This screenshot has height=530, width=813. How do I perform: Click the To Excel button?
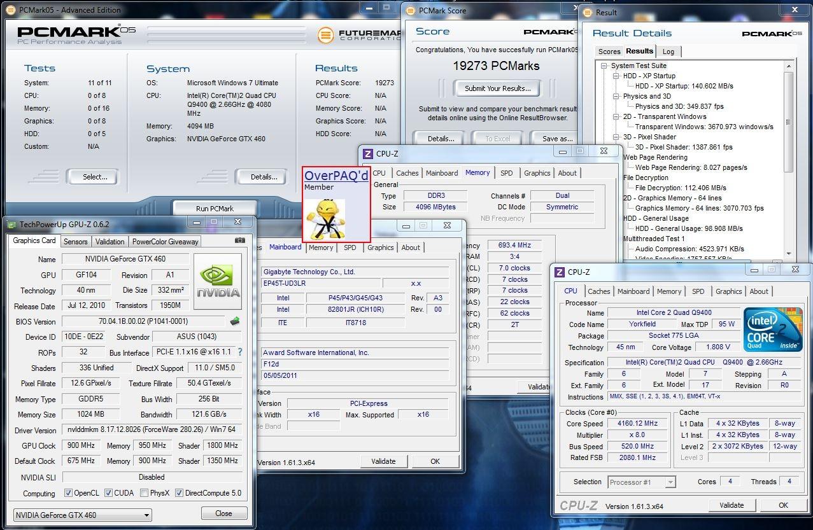(x=498, y=139)
